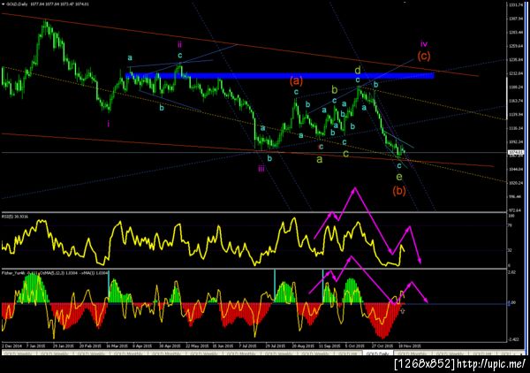Select the orange (a) wave label
Image resolution: width=530 pixels, height=373 pixels.
[x=296, y=80]
